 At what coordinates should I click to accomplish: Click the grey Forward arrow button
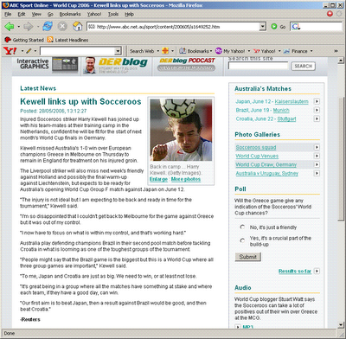(x=29, y=27)
